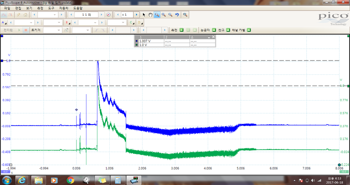The image size is (350, 185).
Task: Open Channel A input range dropdown
Action: (x=24, y=23)
